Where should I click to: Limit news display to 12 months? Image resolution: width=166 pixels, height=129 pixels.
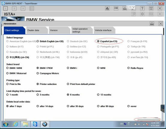click(104, 95)
